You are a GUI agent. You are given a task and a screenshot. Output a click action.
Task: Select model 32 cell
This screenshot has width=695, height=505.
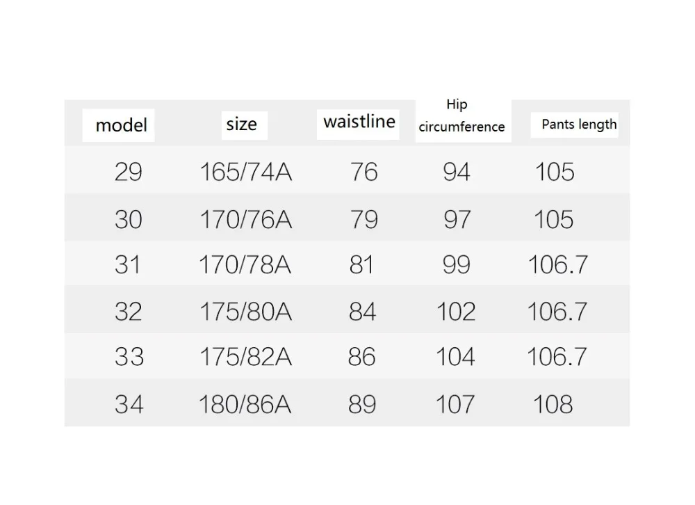pos(128,311)
